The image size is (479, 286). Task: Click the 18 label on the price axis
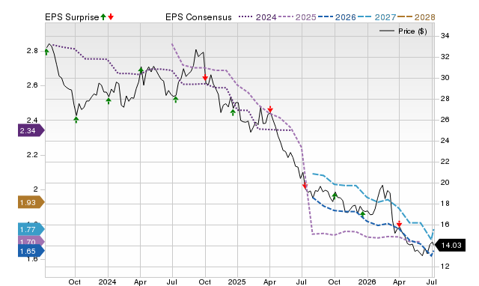coord(445,203)
